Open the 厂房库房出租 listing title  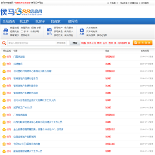pos(20,115)
